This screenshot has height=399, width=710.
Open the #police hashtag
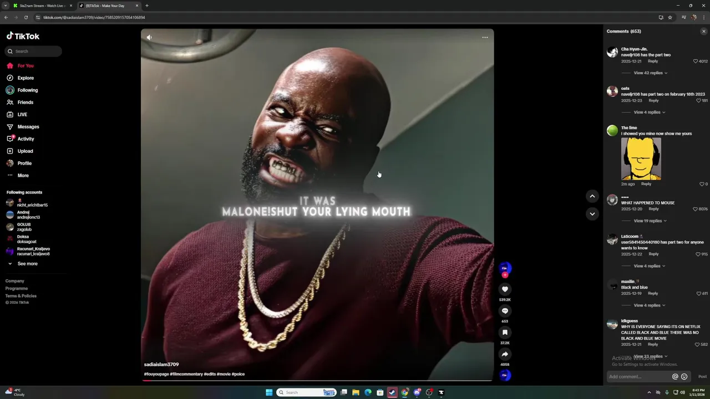coord(238,374)
